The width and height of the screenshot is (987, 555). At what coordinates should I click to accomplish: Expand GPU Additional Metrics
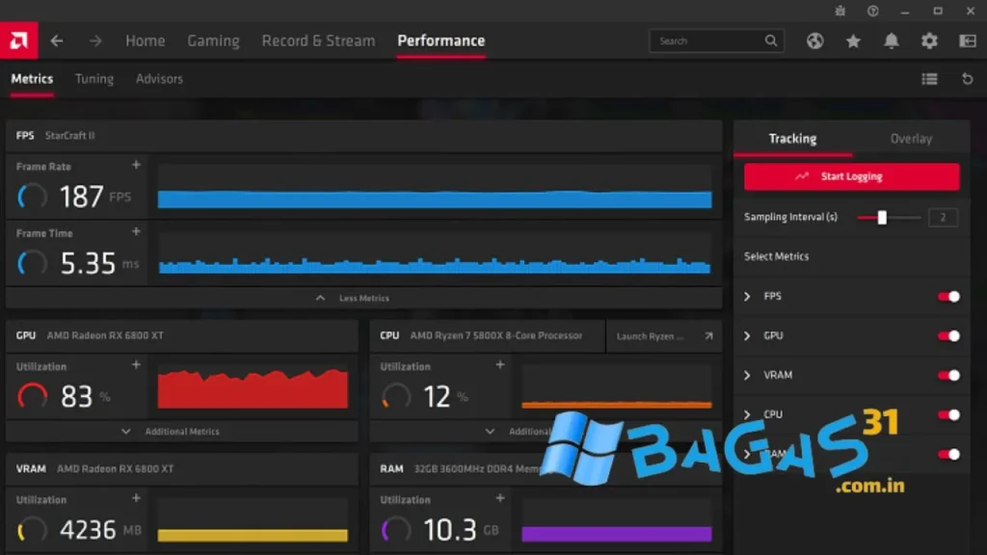tap(182, 432)
